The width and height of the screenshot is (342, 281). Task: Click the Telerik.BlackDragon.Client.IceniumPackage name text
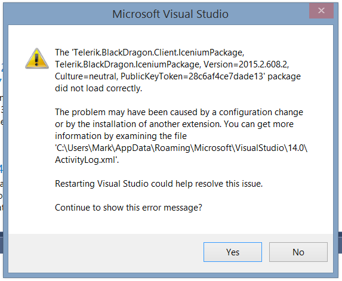[x=158, y=53]
